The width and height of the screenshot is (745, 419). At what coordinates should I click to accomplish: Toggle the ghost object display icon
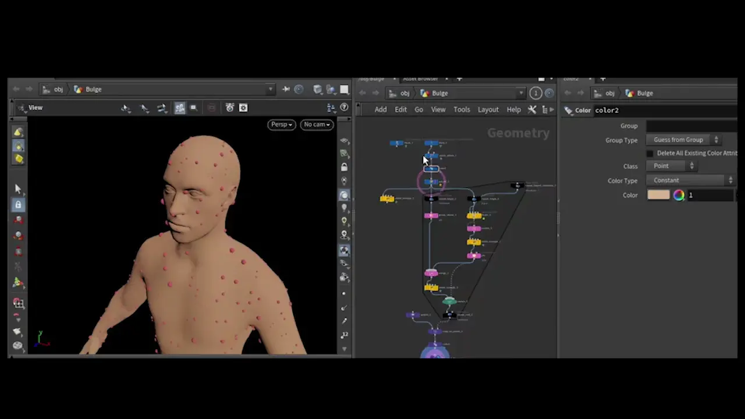[344, 249]
